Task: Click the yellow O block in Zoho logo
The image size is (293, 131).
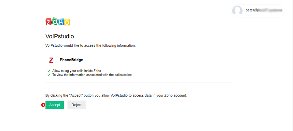Action: [67, 22]
